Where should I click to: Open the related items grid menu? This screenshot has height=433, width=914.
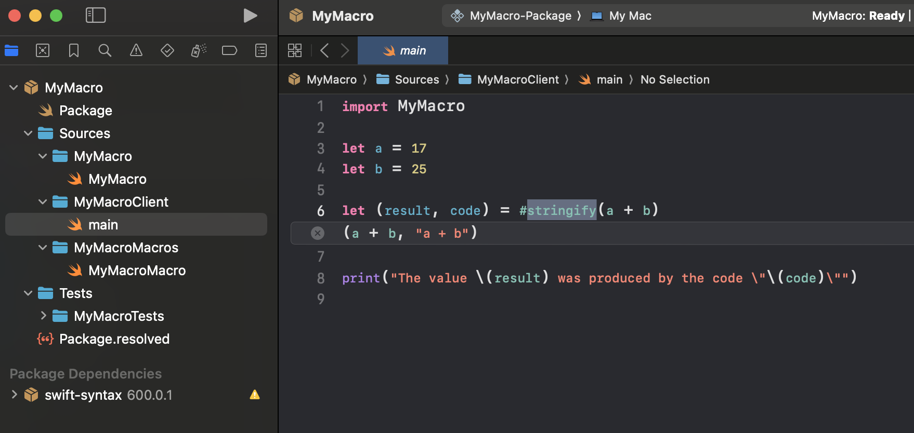coord(295,50)
